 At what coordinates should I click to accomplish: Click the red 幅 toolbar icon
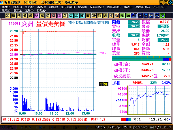(x=54, y=16)
